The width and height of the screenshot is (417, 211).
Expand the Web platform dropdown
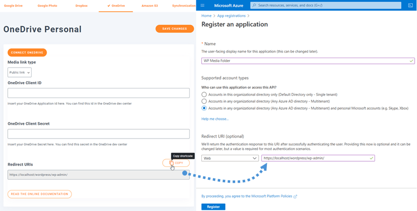230,158
